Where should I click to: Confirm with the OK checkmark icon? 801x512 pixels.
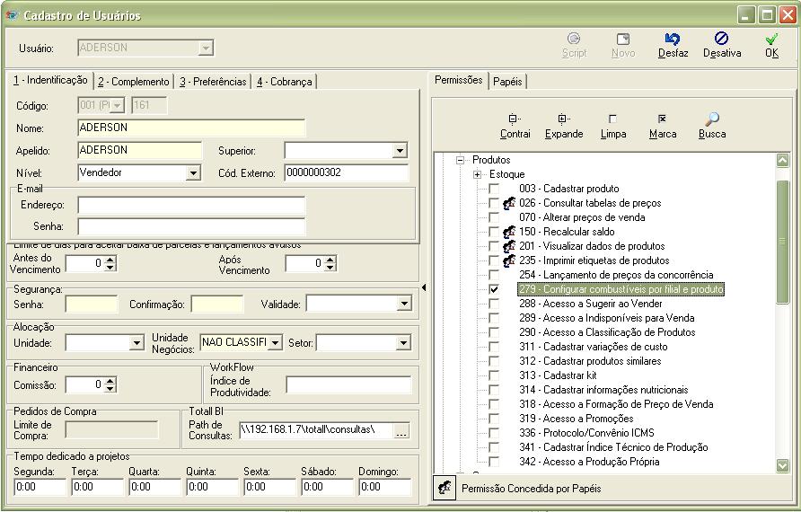pos(771,39)
